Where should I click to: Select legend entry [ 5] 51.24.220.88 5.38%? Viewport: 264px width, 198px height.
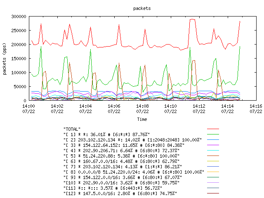tap(121, 156)
